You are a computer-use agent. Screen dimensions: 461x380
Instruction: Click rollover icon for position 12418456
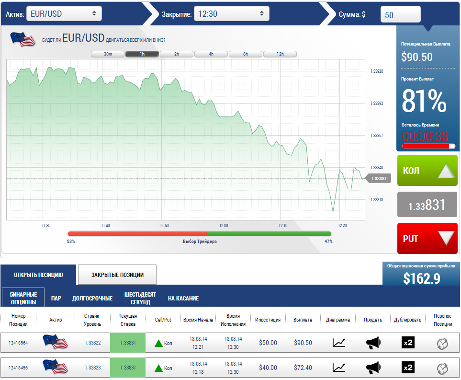[x=442, y=368]
